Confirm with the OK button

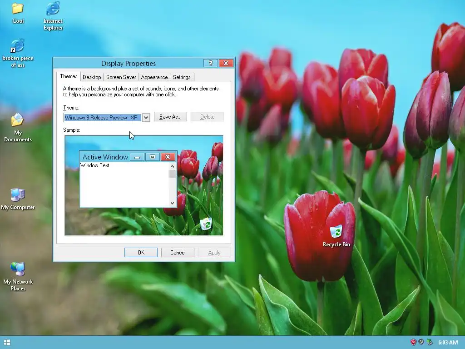(x=141, y=253)
